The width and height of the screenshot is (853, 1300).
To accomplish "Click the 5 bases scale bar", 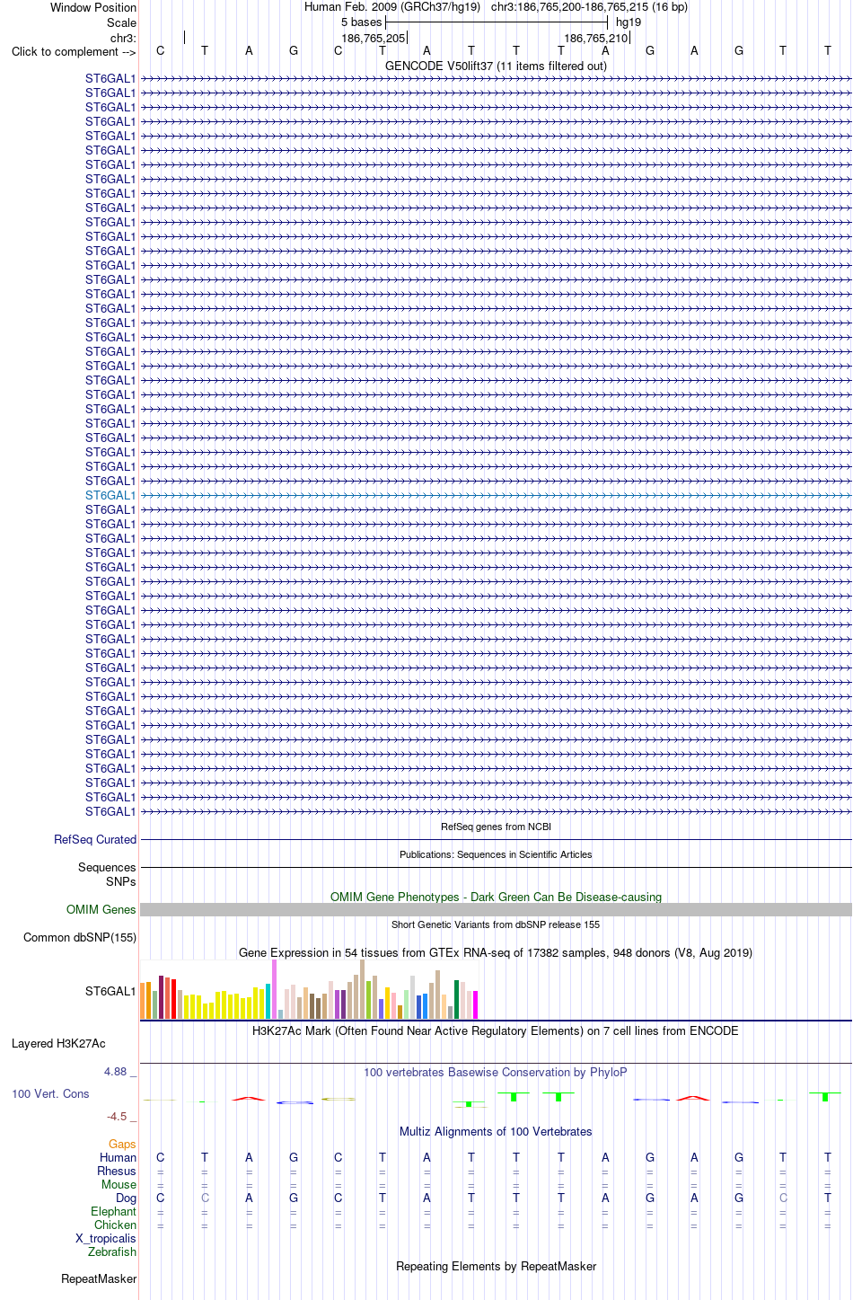I will [x=497, y=22].
